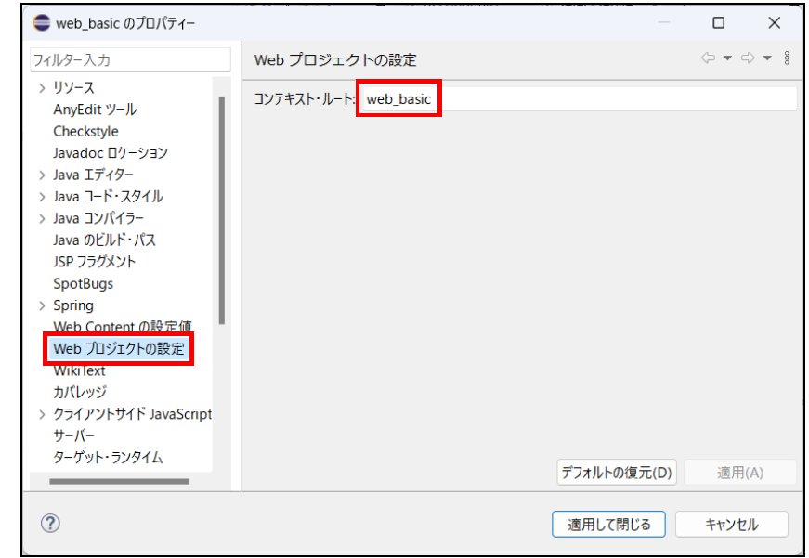Click the フィルター入力 search box
This screenshot has width=809, height=558.
pos(130,59)
